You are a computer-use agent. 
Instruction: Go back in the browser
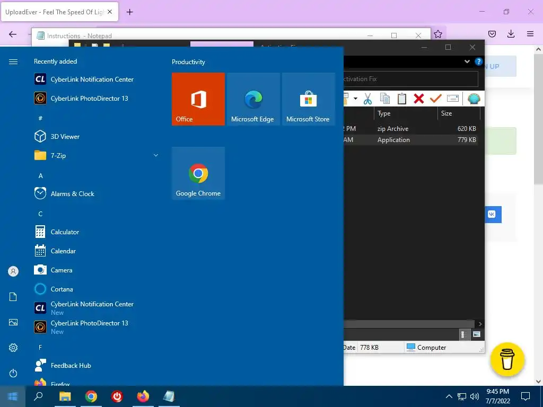click(13, 34)
